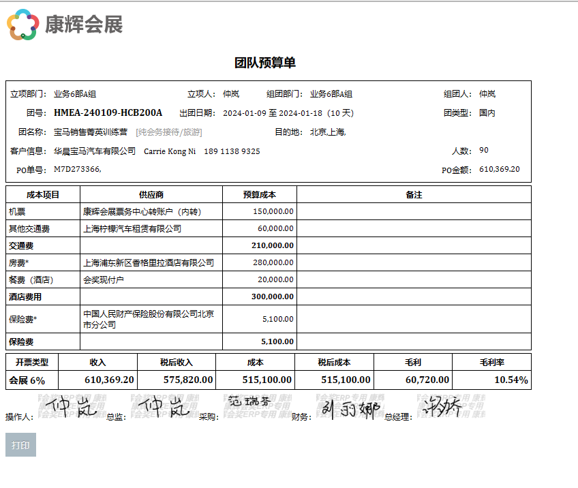Click the group number HMEA-240109-HCB200A
The image size is (578, 488).
coord(108,113)
